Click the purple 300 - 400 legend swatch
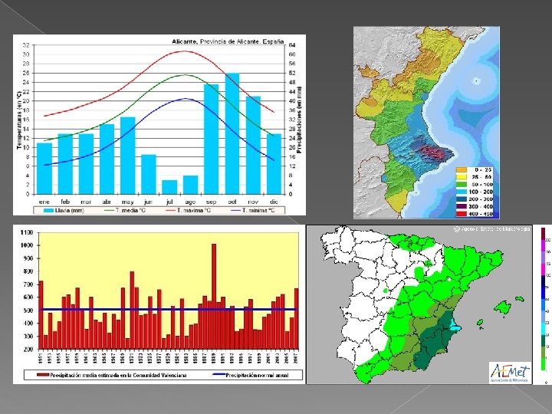The height and width of the screenshot is (414, 552). [462, 207]
